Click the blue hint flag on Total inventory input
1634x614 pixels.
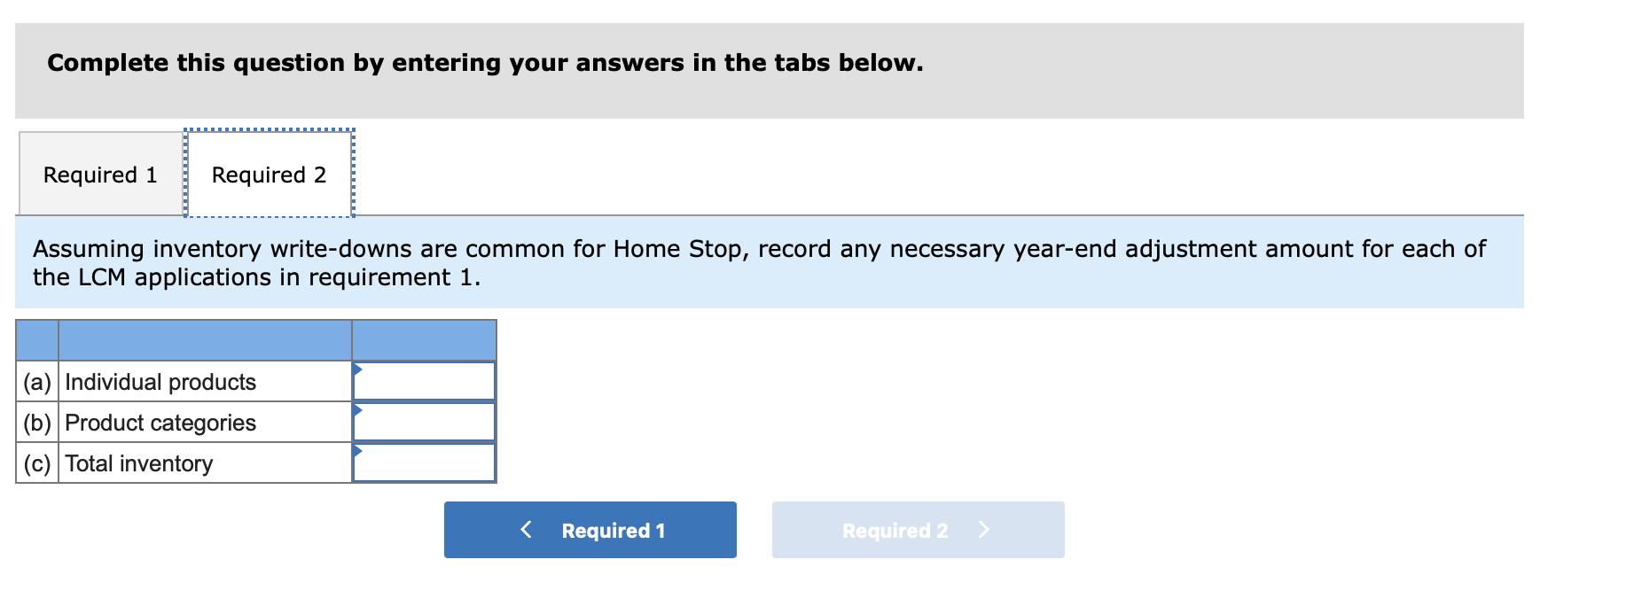[x=358, y=452]
